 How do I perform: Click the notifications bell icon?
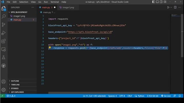pyautogui.click(x=180, y=96)
